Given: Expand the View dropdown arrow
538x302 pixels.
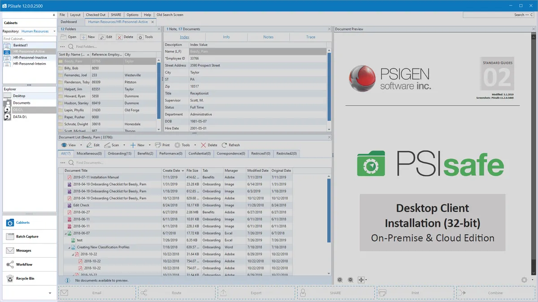Looking at the screenshot, I should [81, 145].
